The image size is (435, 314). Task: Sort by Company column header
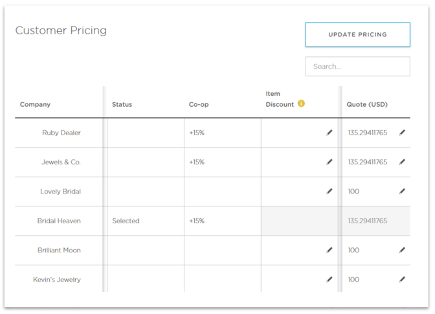tap(35, 105)
